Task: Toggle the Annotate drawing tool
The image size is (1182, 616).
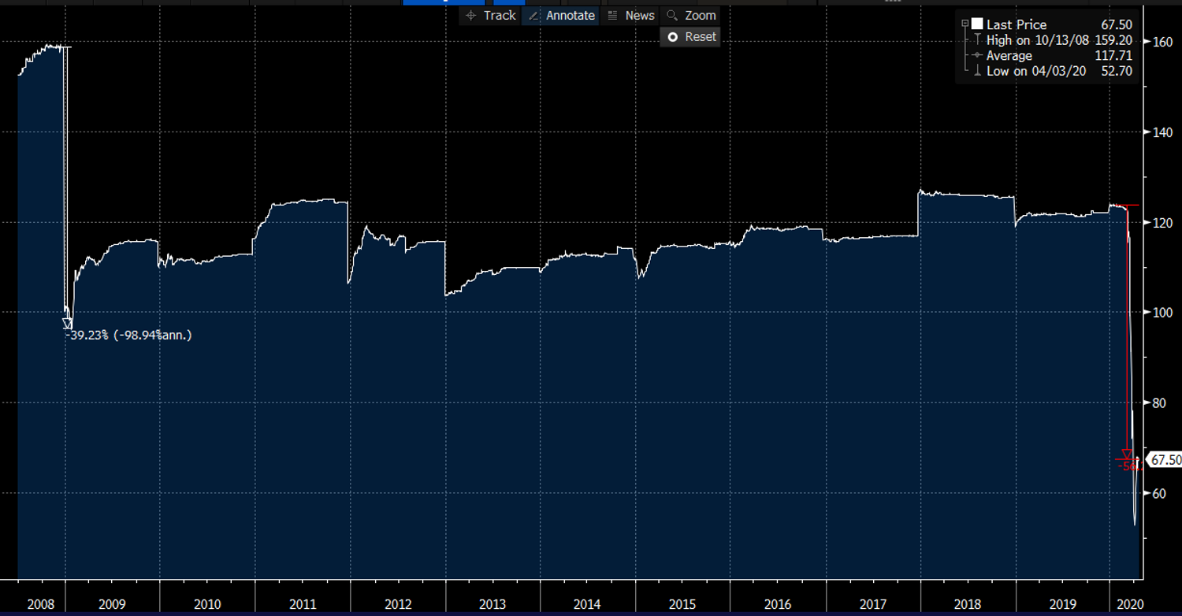Action: (561, 15)
